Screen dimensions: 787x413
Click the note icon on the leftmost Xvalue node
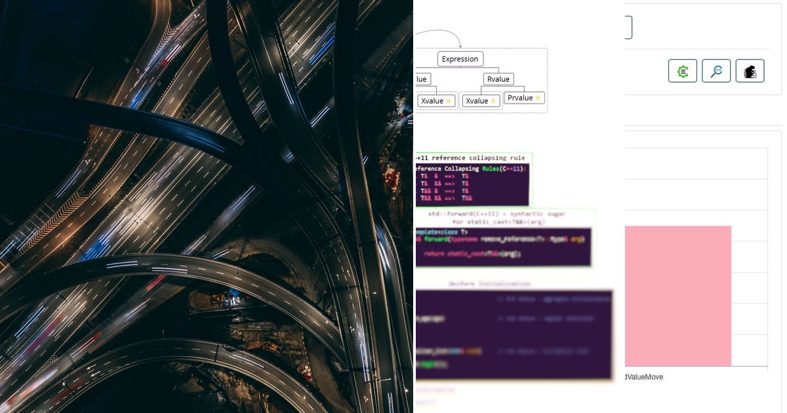[x=449, y=101]
